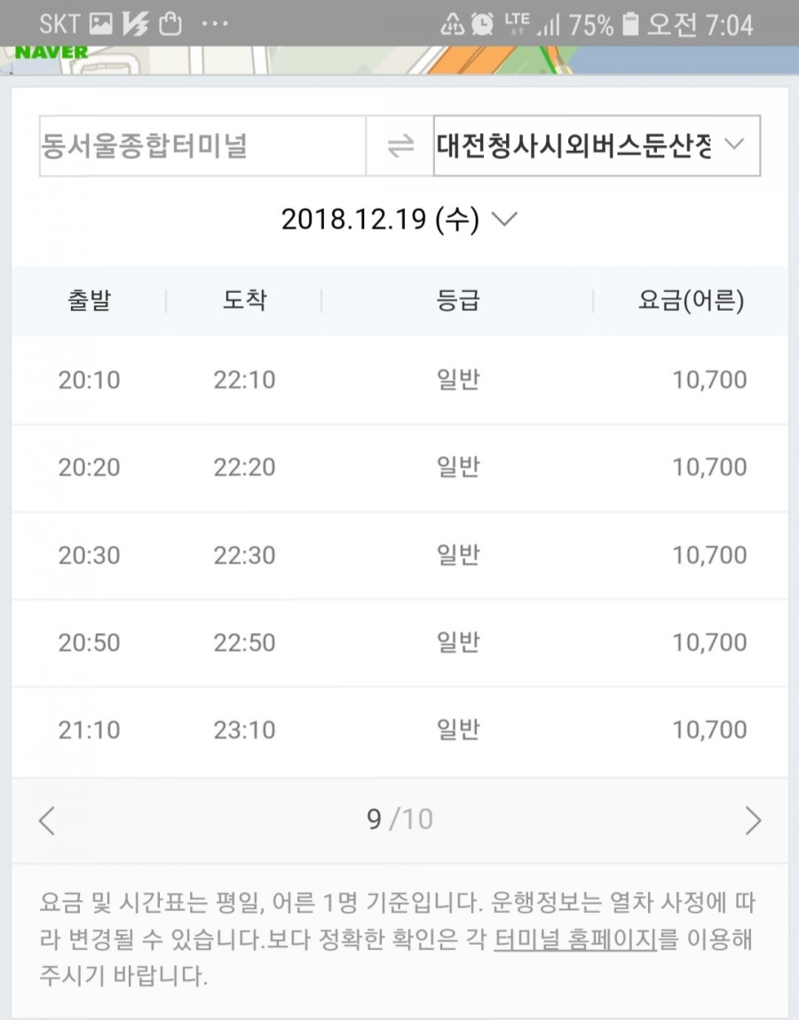Tap the NAVER map logo

pyautogui.click(x=51, y=52)
